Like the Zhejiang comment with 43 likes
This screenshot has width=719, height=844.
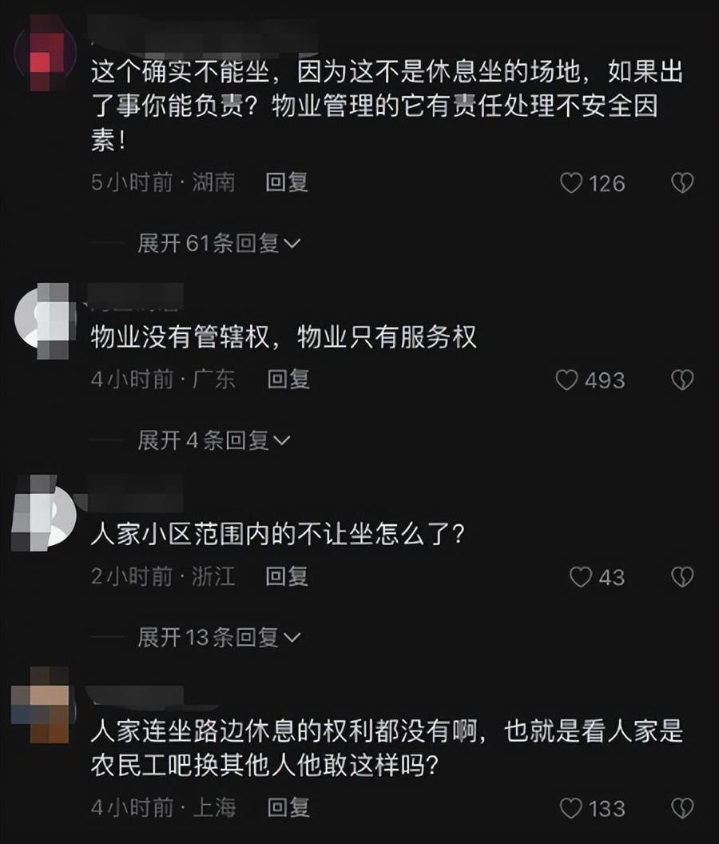coord(581,577)
